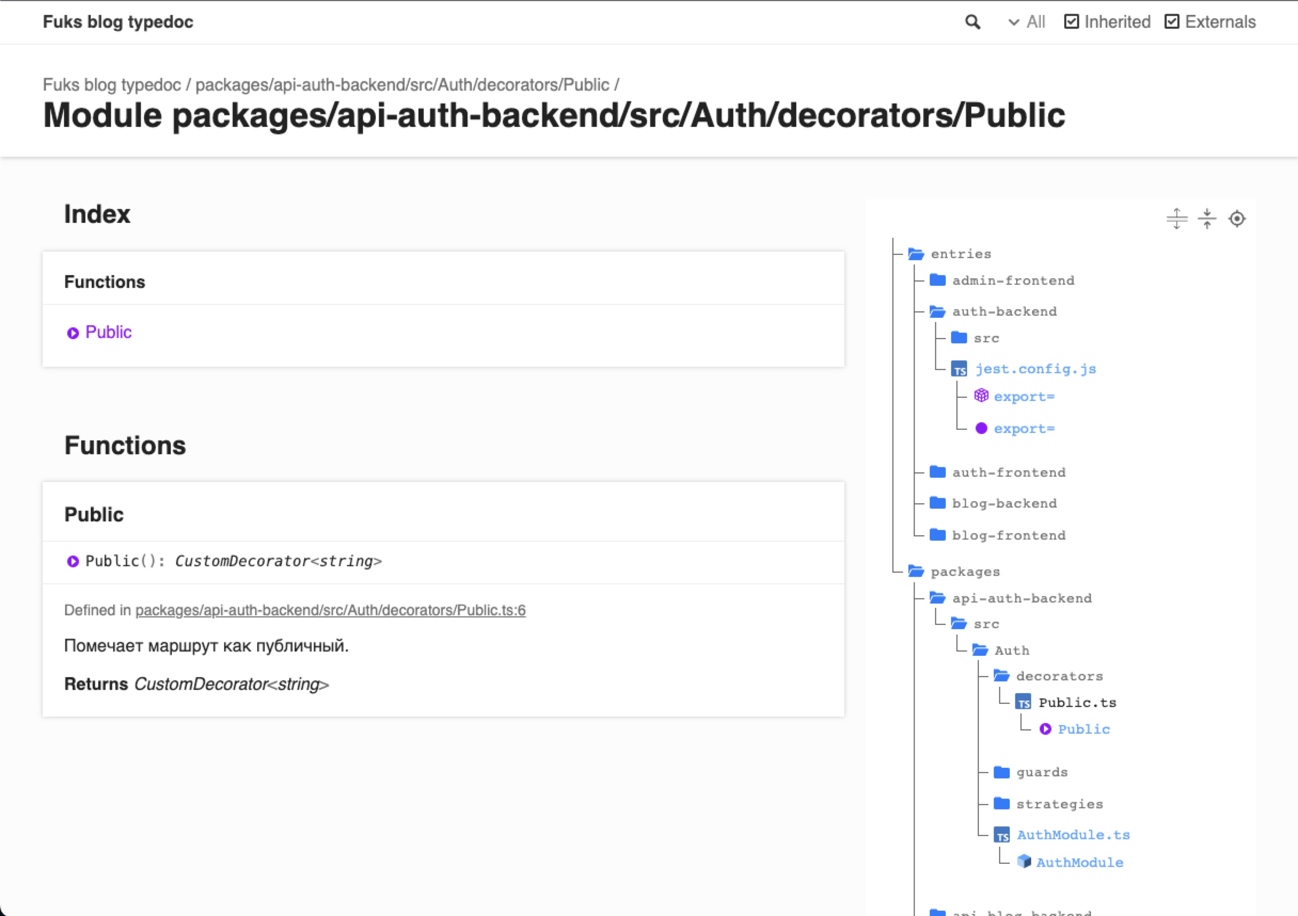Click the Fuks blog typedoc header title
The image size is (1298, 916).
(118, 22)
